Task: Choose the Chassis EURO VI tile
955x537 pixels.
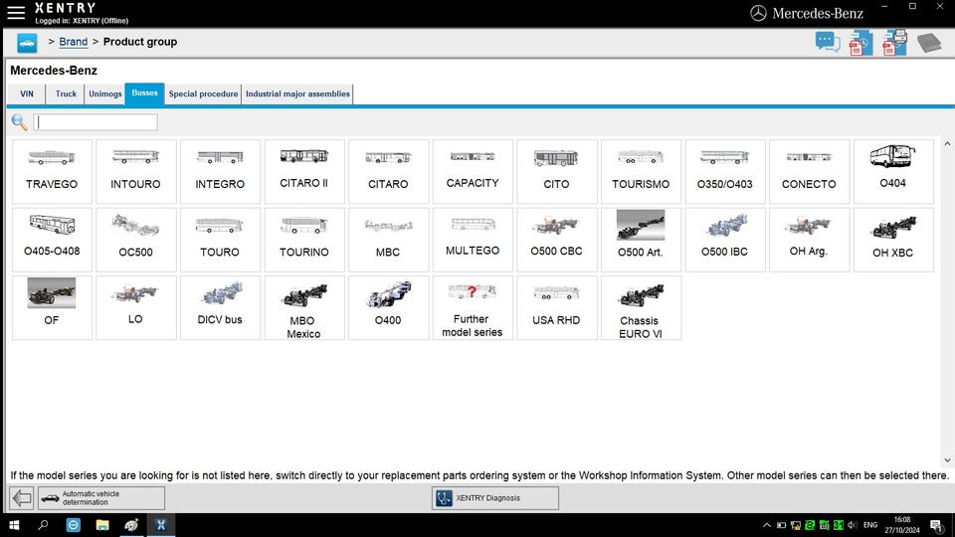Action: pyautogui.click(x=641, y=307)
